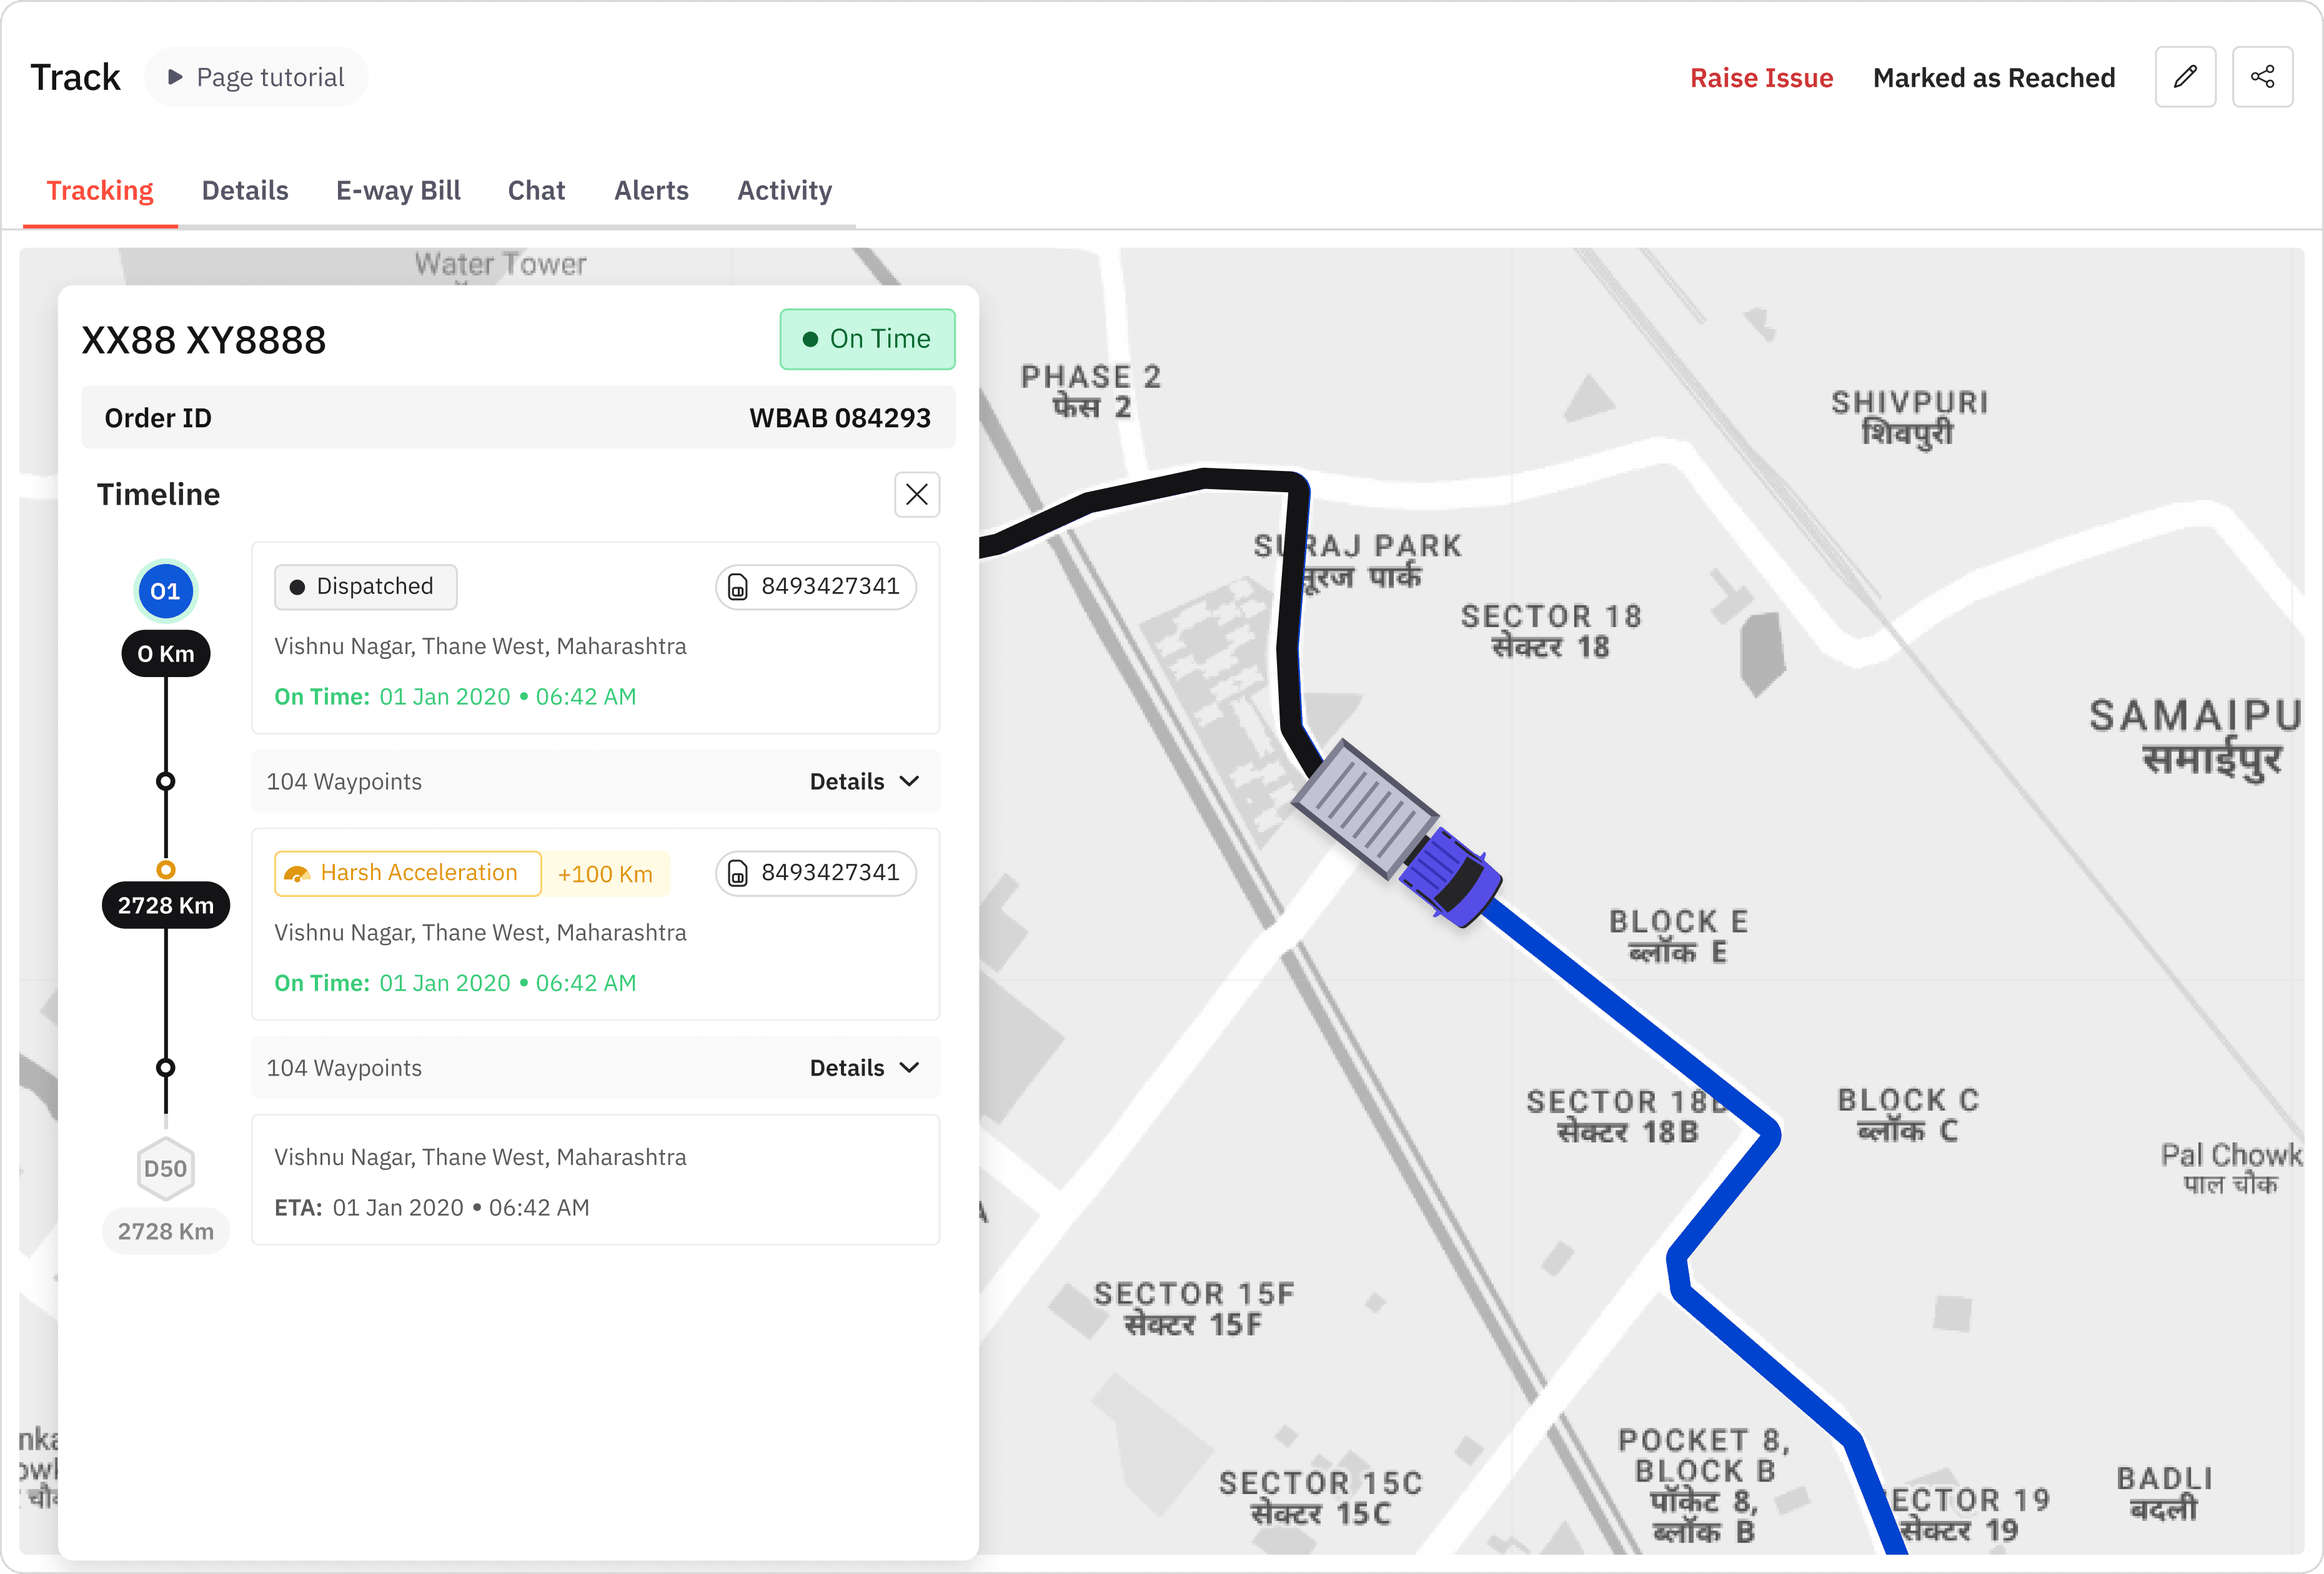
Task: Click the pencil edit icon
Action: (2185, 77)
